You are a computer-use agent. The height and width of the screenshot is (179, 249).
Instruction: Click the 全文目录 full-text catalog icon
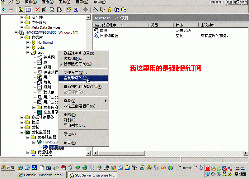click(40, 112)
